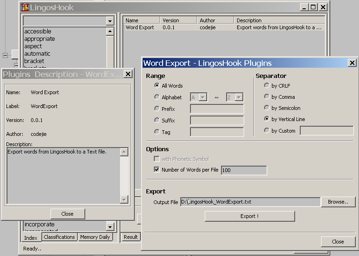Toggle Number of Words per File checkbox
The height and width of the screenshot is (256, 359).
157,170
